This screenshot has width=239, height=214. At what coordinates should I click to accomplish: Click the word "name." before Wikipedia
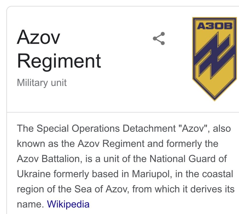click(x=30, y=204)
